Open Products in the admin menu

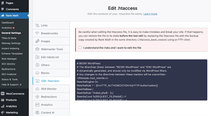14,100
